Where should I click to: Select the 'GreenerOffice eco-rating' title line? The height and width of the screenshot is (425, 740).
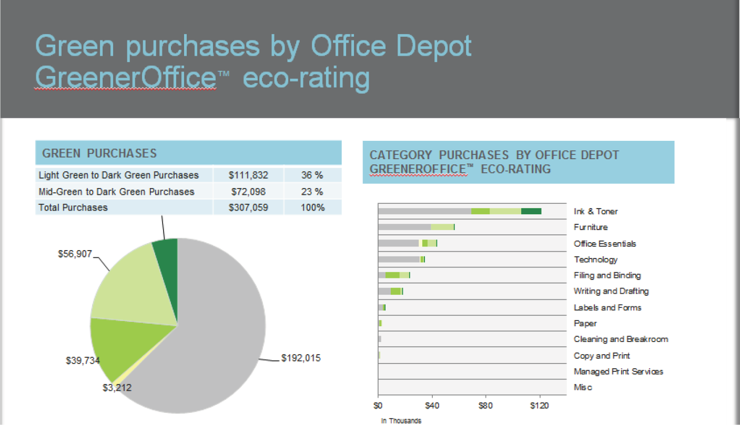pos(202,78)
